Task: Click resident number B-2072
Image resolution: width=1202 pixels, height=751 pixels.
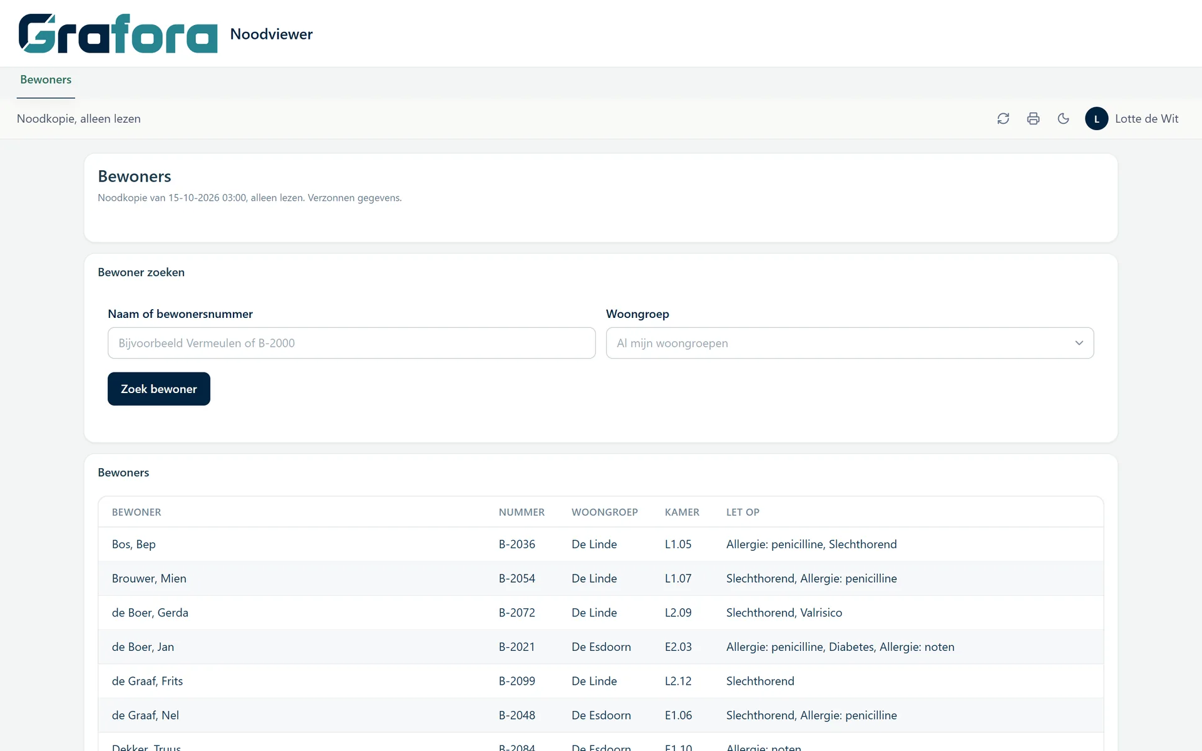Action: 517,613
